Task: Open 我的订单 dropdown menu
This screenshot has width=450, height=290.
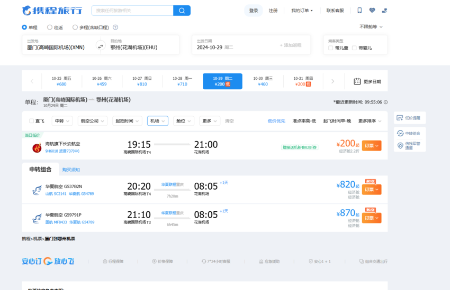Action: pyautogui.click(x=302, y=11)
